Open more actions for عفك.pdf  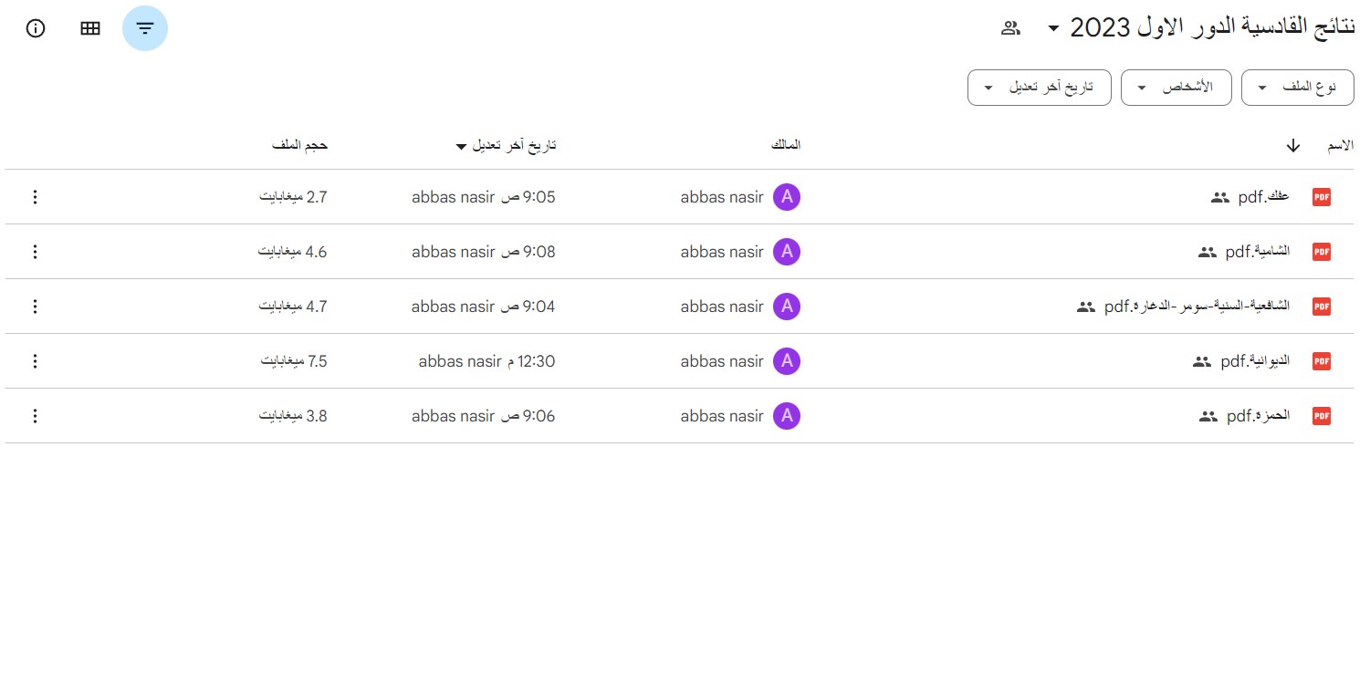(x=35, y=197)
